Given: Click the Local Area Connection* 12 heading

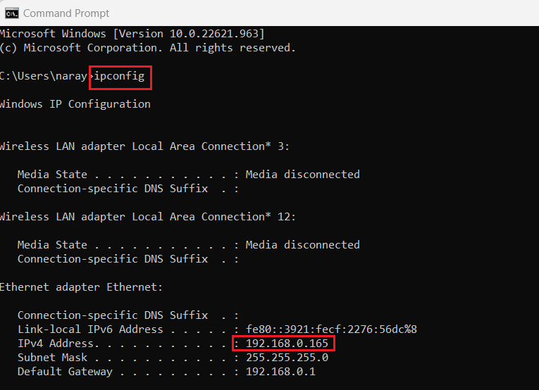Looking at the screenshot, I should point(148,217).
